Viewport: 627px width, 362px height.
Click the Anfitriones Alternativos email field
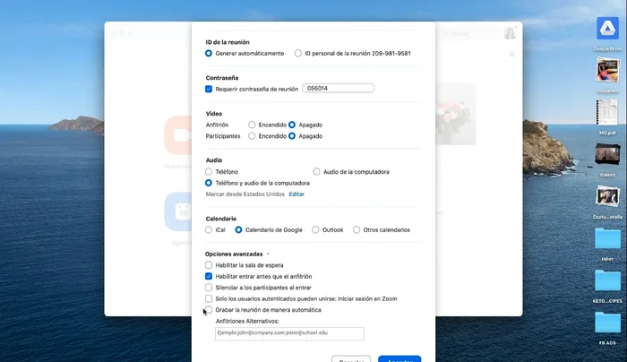[x=288, y=333]
